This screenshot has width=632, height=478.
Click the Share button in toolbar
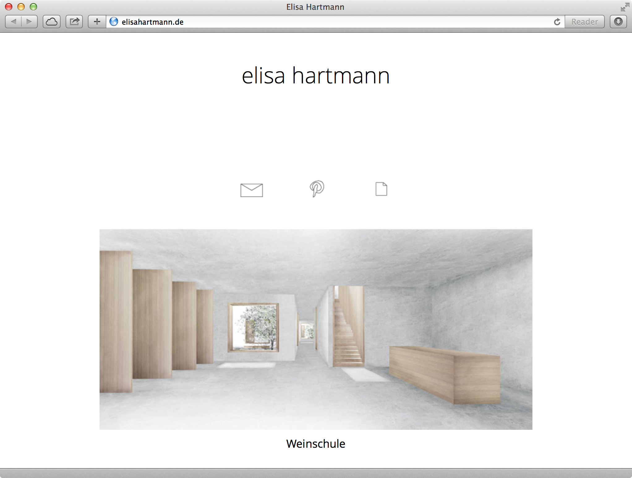pyautogui.click(x=74, y=22)
